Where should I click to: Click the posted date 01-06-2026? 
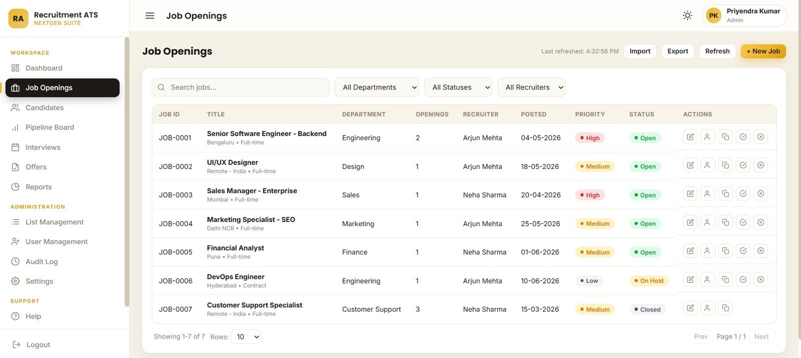click(540, 252)
